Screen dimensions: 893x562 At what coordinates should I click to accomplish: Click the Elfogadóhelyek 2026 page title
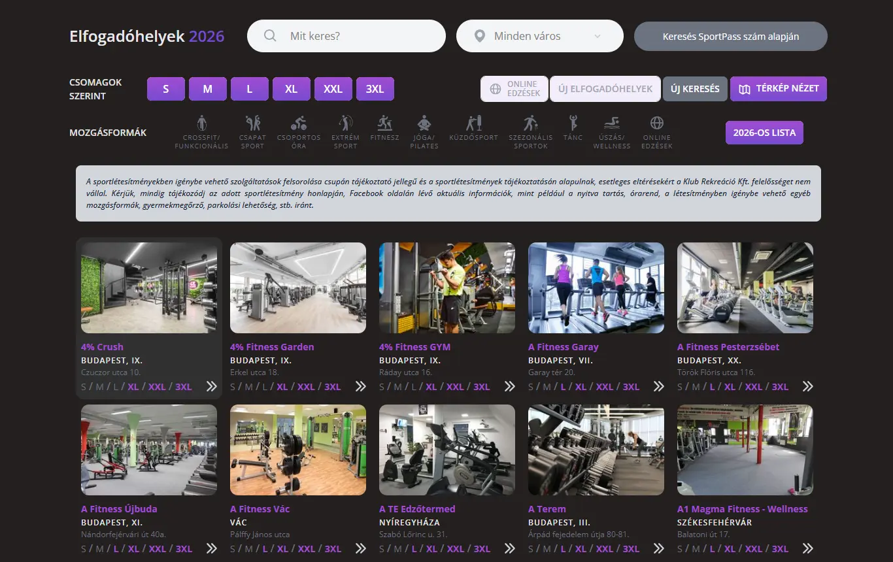147,37
